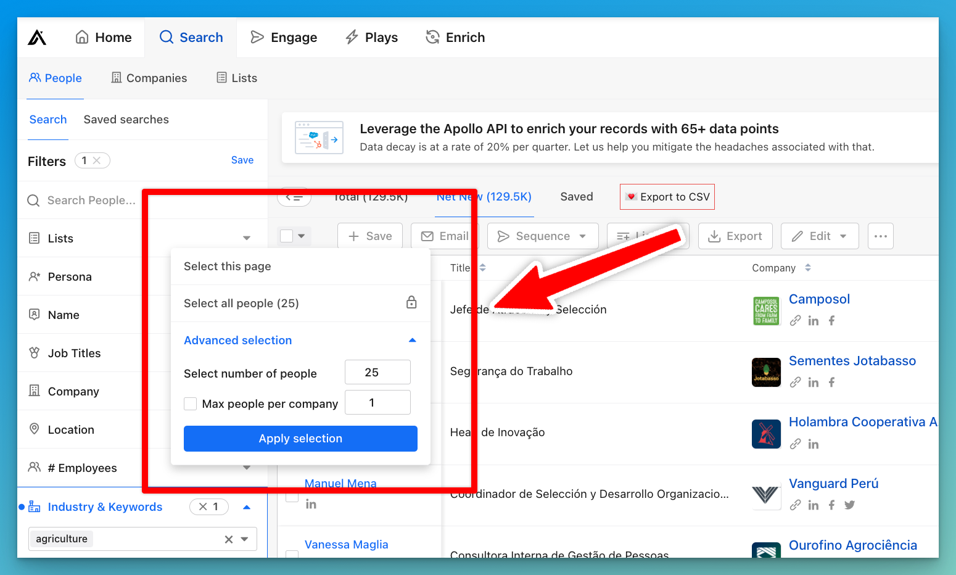Clear the active filter count badge
This screenshot has width=956, height=575.
pyautogui.click(x=96, y=160)
